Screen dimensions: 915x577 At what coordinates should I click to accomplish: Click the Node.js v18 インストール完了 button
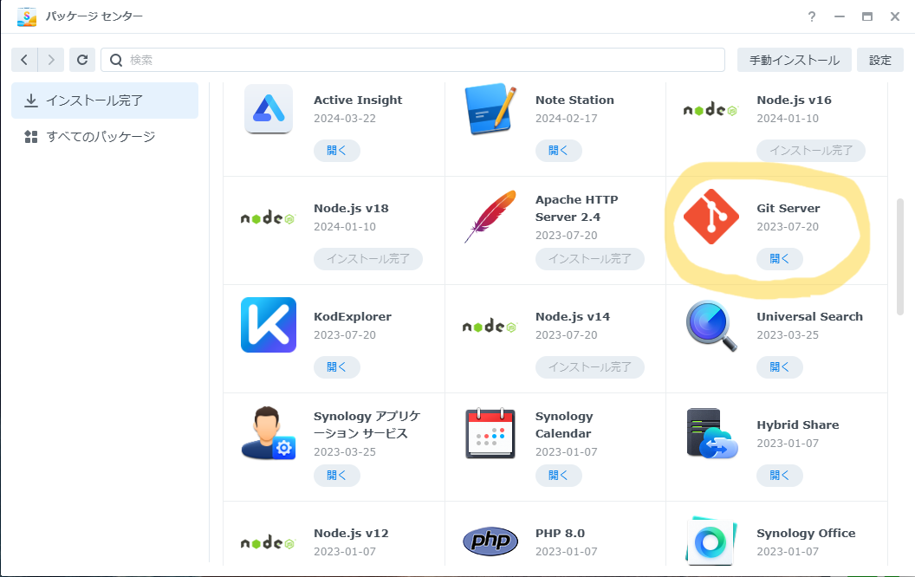(x=368, y=258)
